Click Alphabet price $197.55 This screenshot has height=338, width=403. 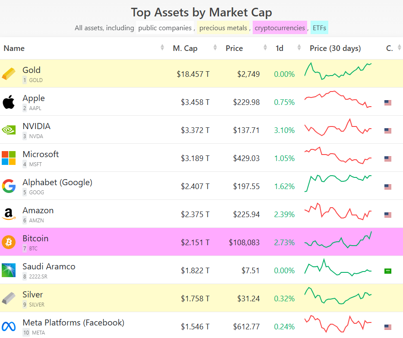tap(246, 186)
